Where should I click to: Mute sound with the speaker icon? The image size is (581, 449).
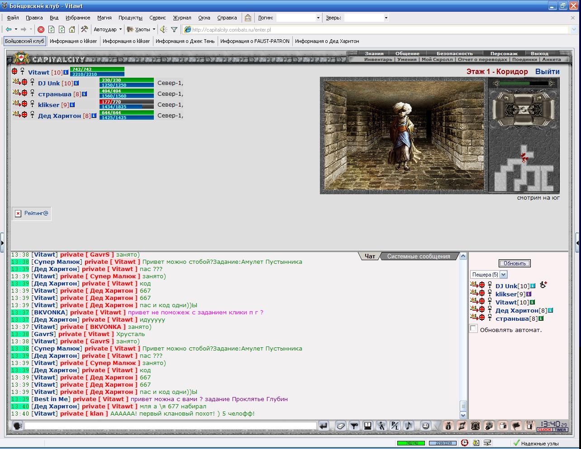coord(163,29)
